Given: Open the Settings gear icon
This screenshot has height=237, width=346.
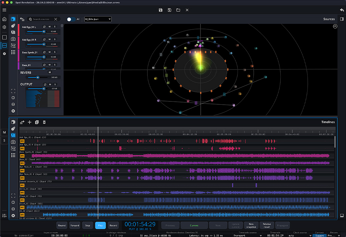Looking at the screenshot, I should [4, 27].
